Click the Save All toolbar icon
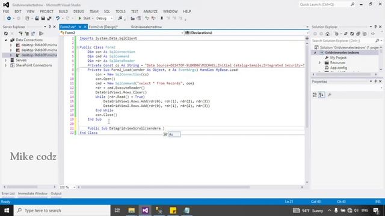The height and width of the screenshot is (216, 385). click(x=49, y=19)
